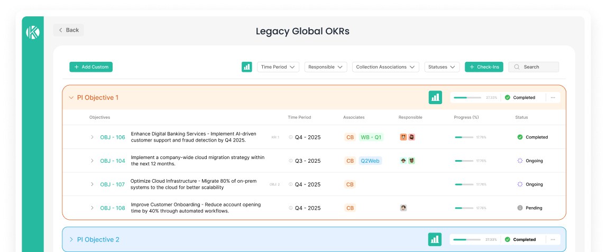Click the progress bar in OBJ - 108 row
Image resolution: width=607 pixels, height=252 pixels.
tap(464, 208)
